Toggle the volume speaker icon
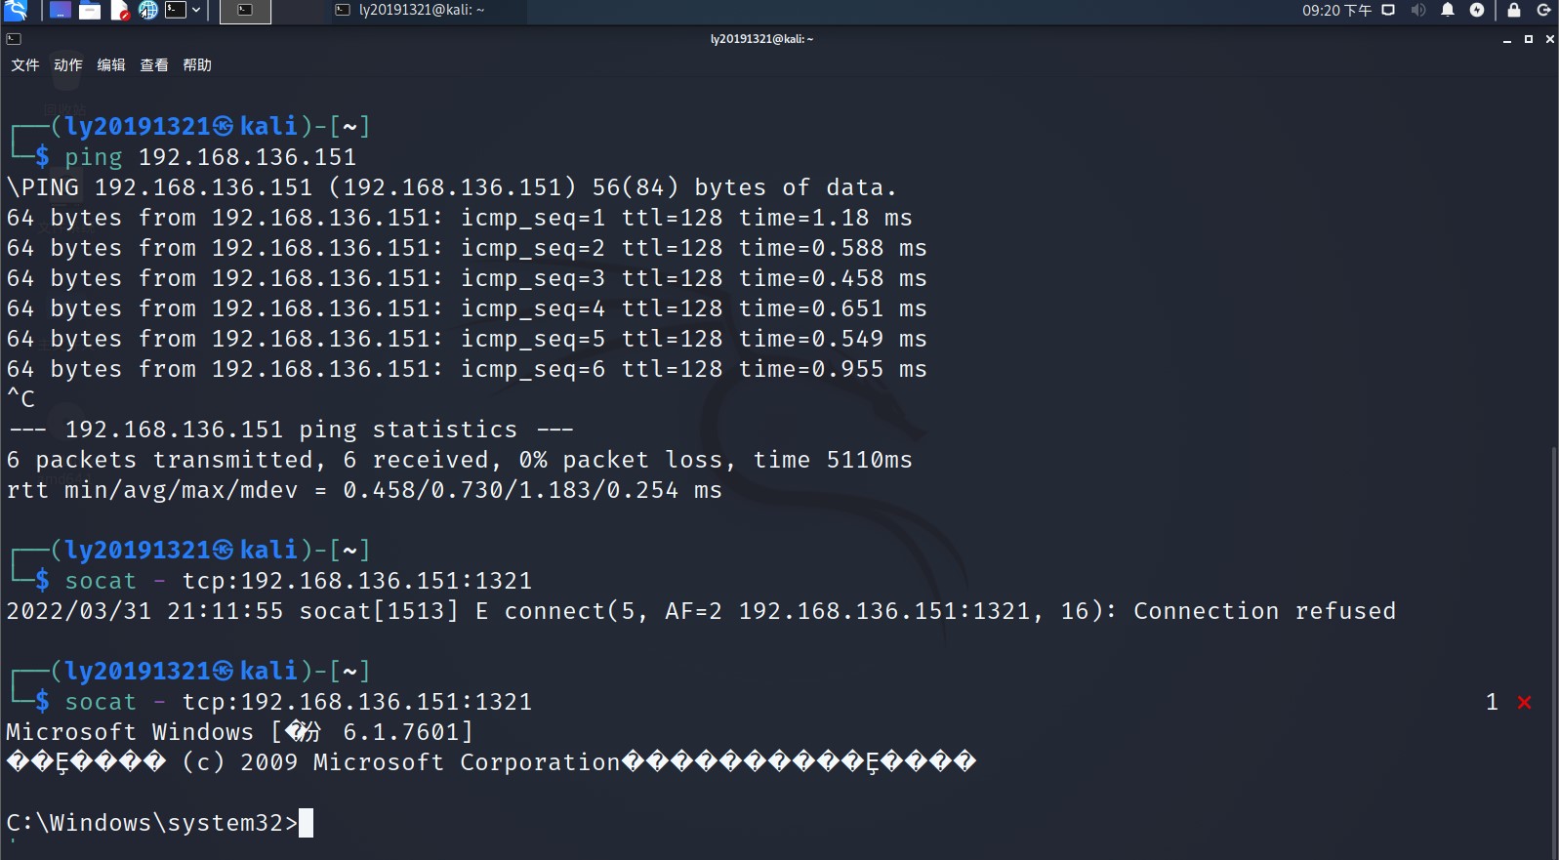 (x=1418, y=11)
